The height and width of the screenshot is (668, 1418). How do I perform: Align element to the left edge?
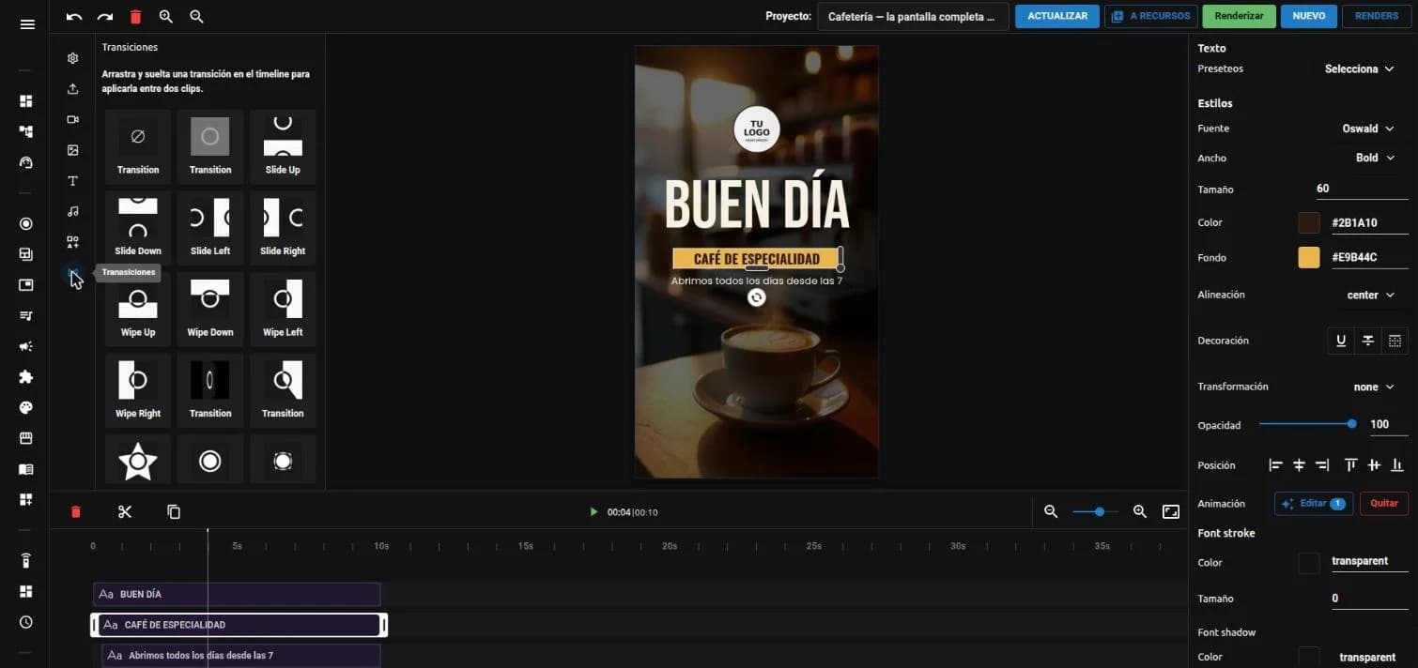[x=1275, y=465]
